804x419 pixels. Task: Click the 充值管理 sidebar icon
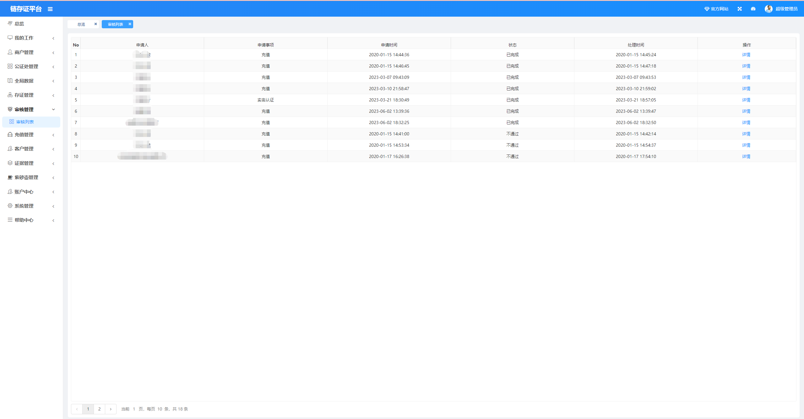pos(10,134)
